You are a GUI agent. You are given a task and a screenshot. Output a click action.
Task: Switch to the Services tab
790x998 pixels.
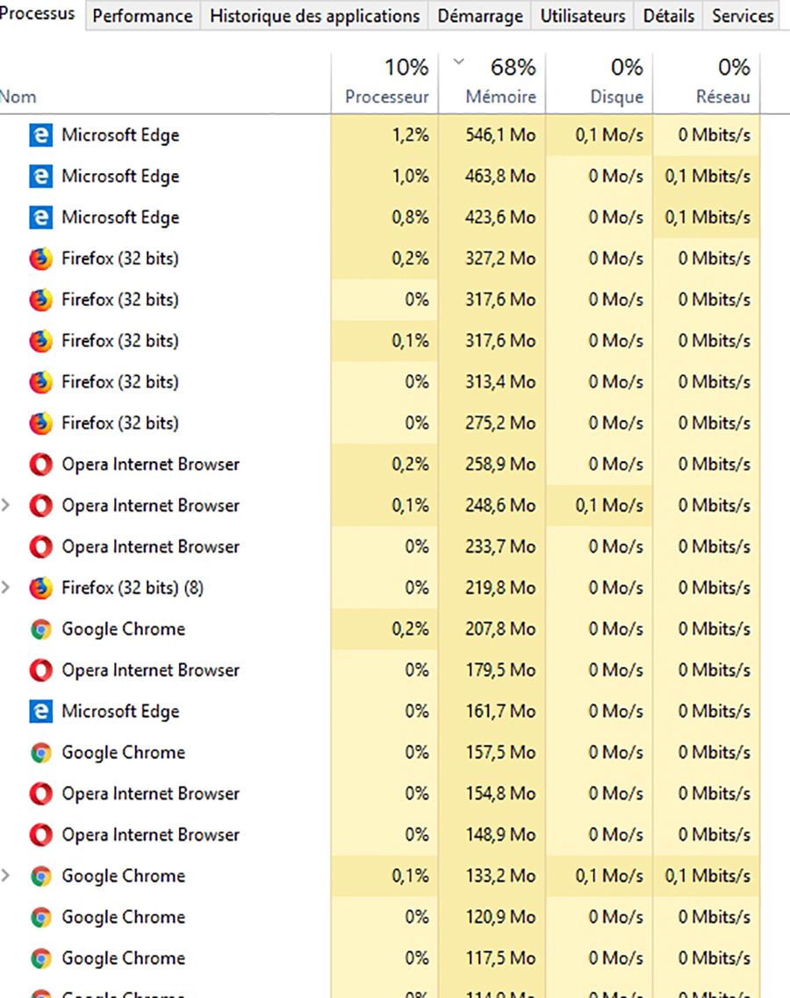pos(742,16)
